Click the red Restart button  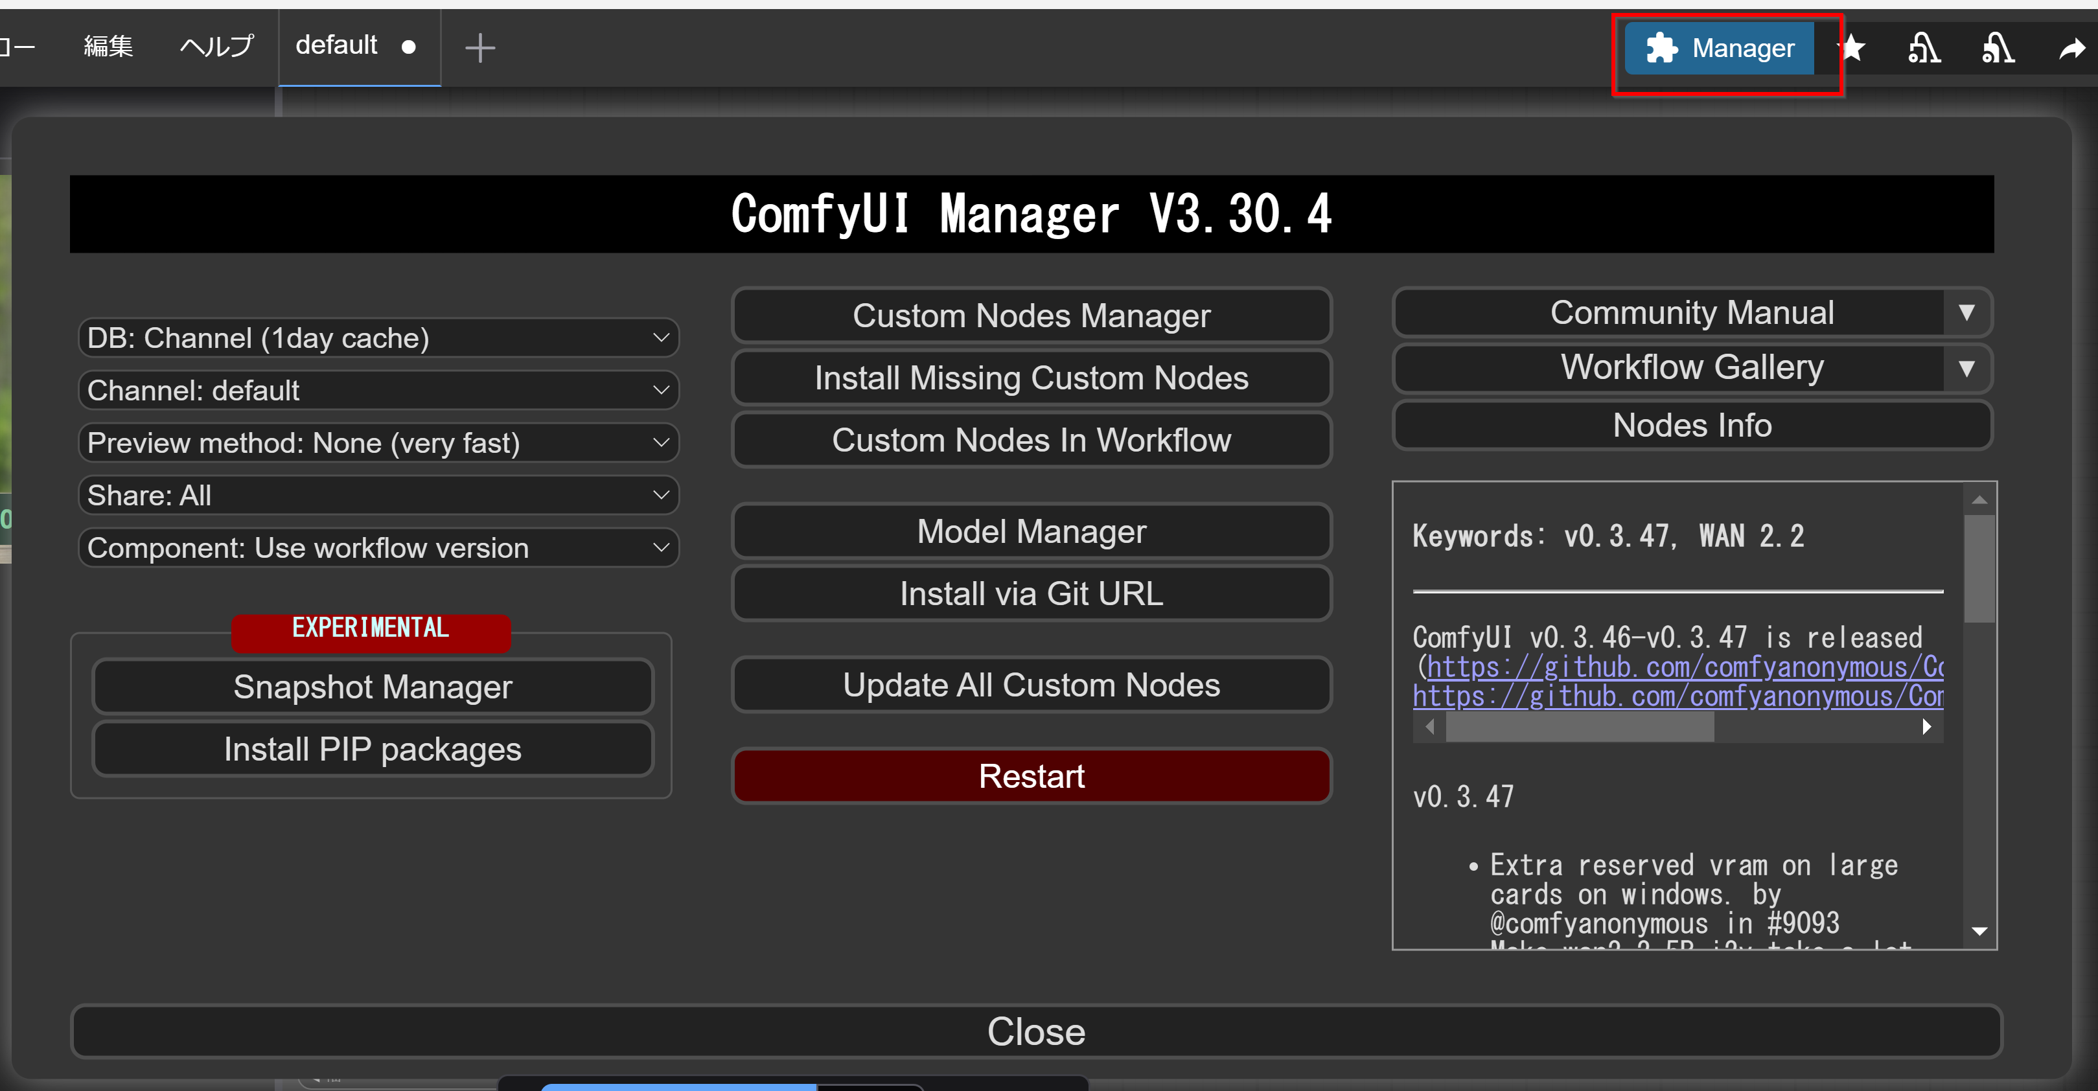(1031, 776)
